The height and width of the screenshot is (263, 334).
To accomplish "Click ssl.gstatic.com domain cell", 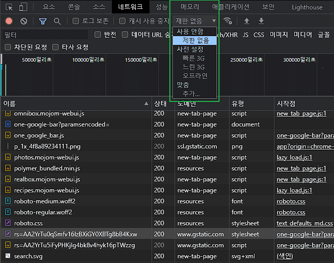I will (x=197, y=146).
